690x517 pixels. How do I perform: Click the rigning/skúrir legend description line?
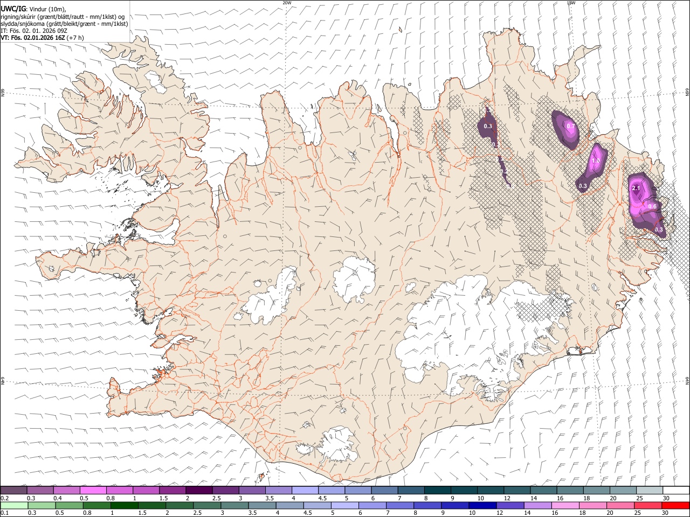coord(63,16)
